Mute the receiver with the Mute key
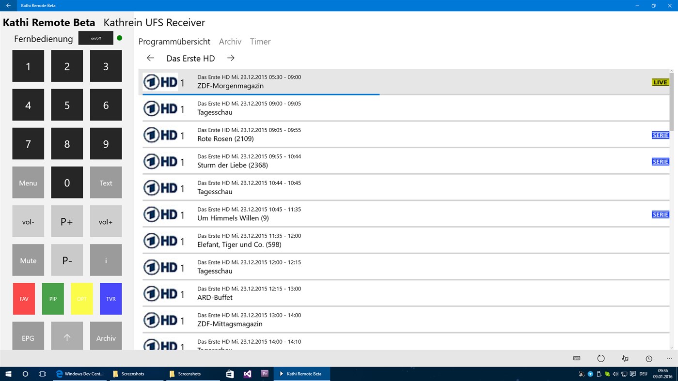 pos(28,260)
